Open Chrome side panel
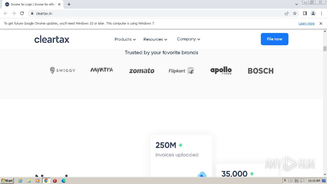Screen dimensions: 327x184 tap(305, 13)
